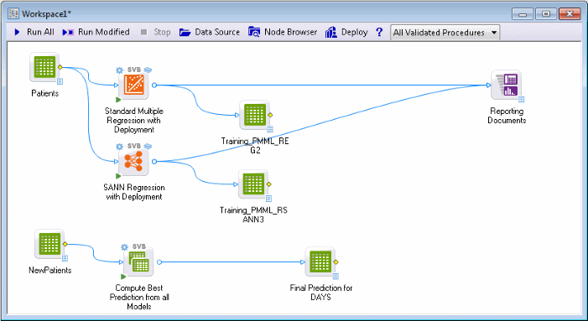Select the SANN Regression neural network node

pyautogui.click(x=133, y=162)
